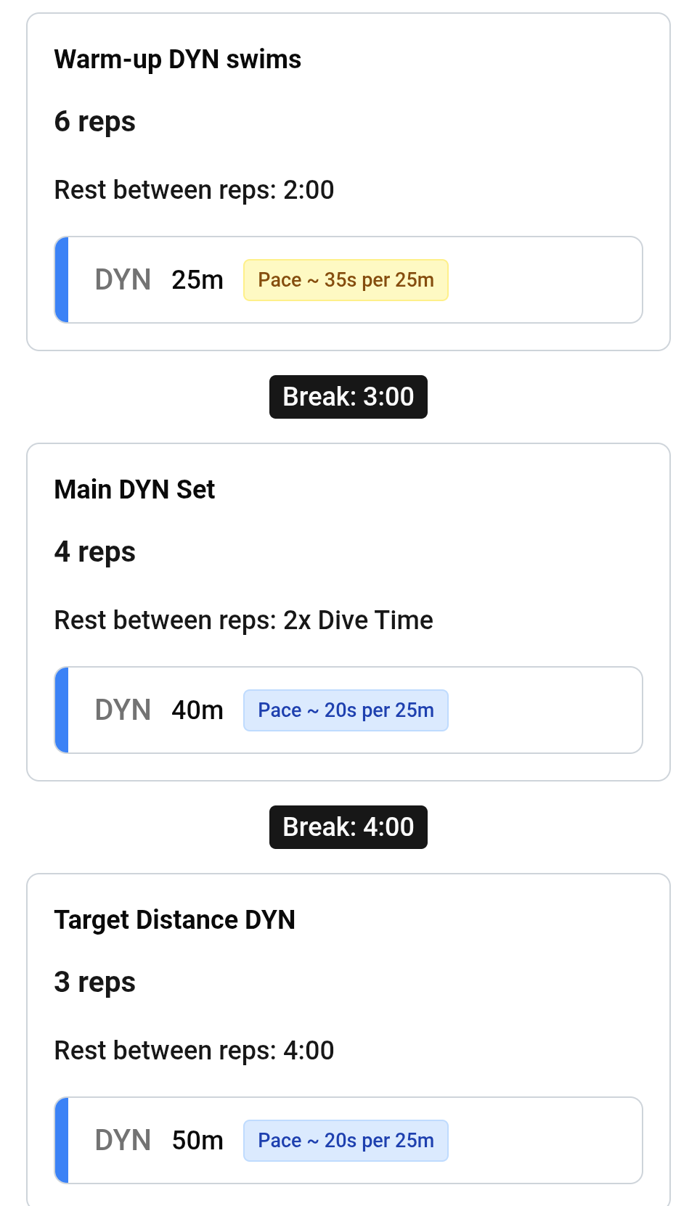Click the blue accent bar on the 40m row
This screenshot has height=1206, width=697.
tap(62, 710)
